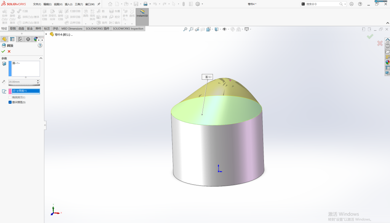Click the Instant3D tool button
This screenshot has width=390, height=223.
point(142,17)
